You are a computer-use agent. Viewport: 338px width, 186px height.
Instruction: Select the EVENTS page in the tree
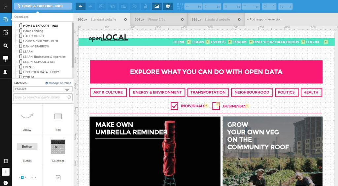click(x=29, y=67)
